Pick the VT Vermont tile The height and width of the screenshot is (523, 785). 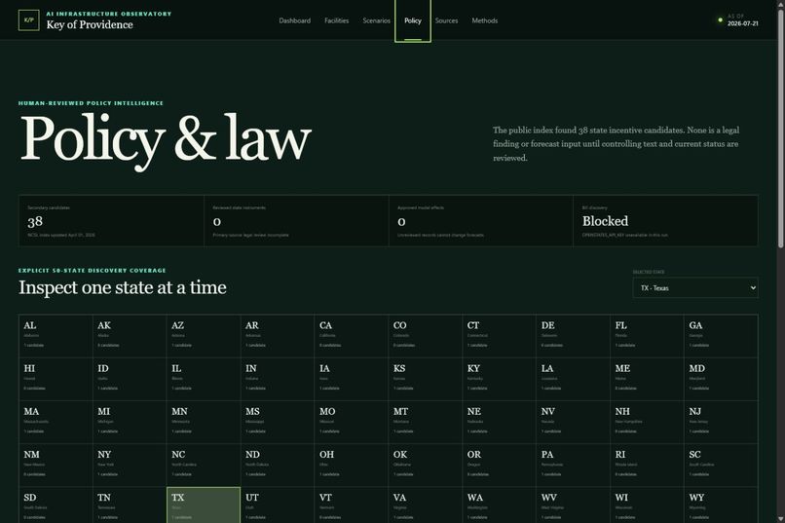coord(351,505)
